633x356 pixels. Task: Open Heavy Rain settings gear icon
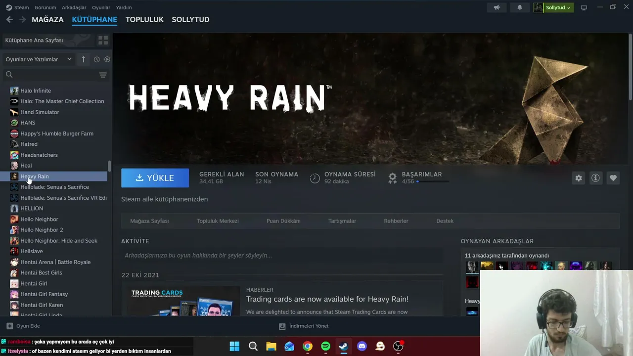coord(579,178)
